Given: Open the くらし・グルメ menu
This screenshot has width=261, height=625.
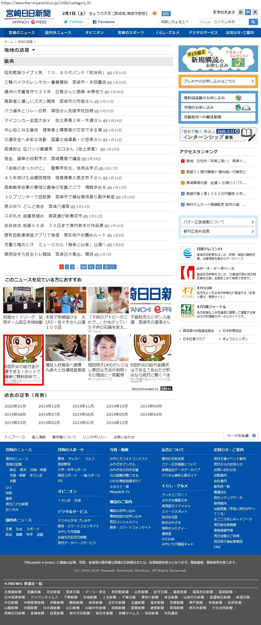Looking at the screenshot, I should (167, 33).
